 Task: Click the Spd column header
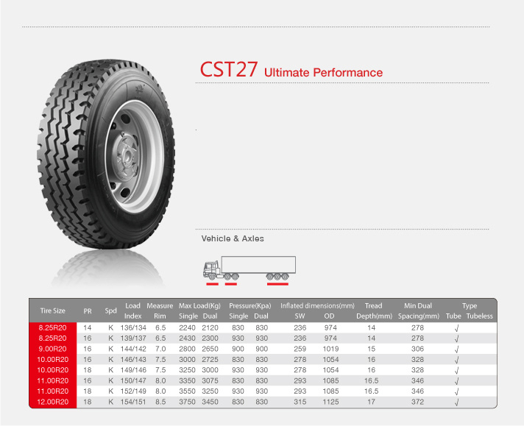[110, 310]
